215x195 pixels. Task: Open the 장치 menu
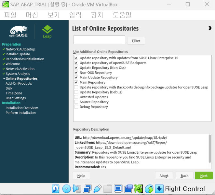[97, 15]
